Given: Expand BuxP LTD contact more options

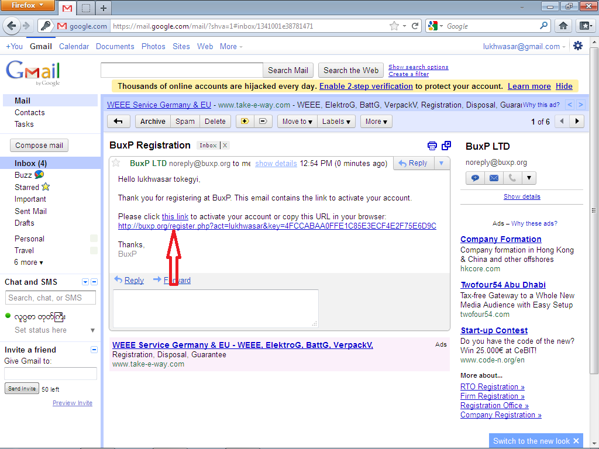Looking at the screenshot, I should [x=529, y=178].
